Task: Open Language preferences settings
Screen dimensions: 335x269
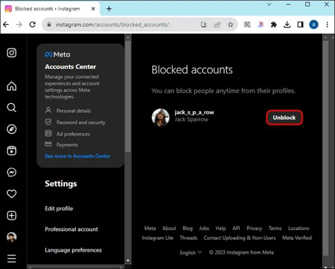Action: coord(73,250)
